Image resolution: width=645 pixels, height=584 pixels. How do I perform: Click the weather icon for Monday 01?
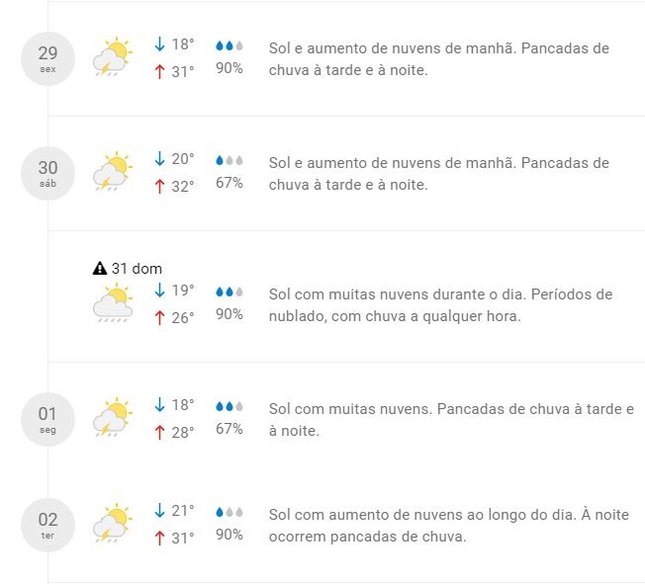(113, 418)
